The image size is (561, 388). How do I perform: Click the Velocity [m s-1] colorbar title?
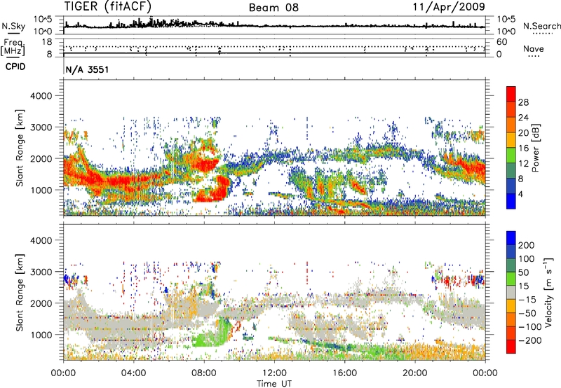(x=548, y=292)
